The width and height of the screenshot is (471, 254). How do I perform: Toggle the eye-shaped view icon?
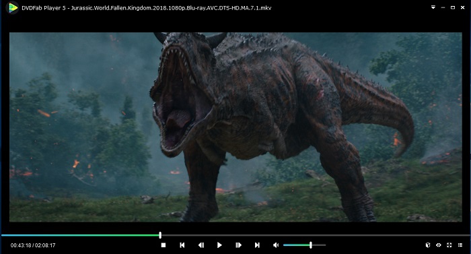439,245
